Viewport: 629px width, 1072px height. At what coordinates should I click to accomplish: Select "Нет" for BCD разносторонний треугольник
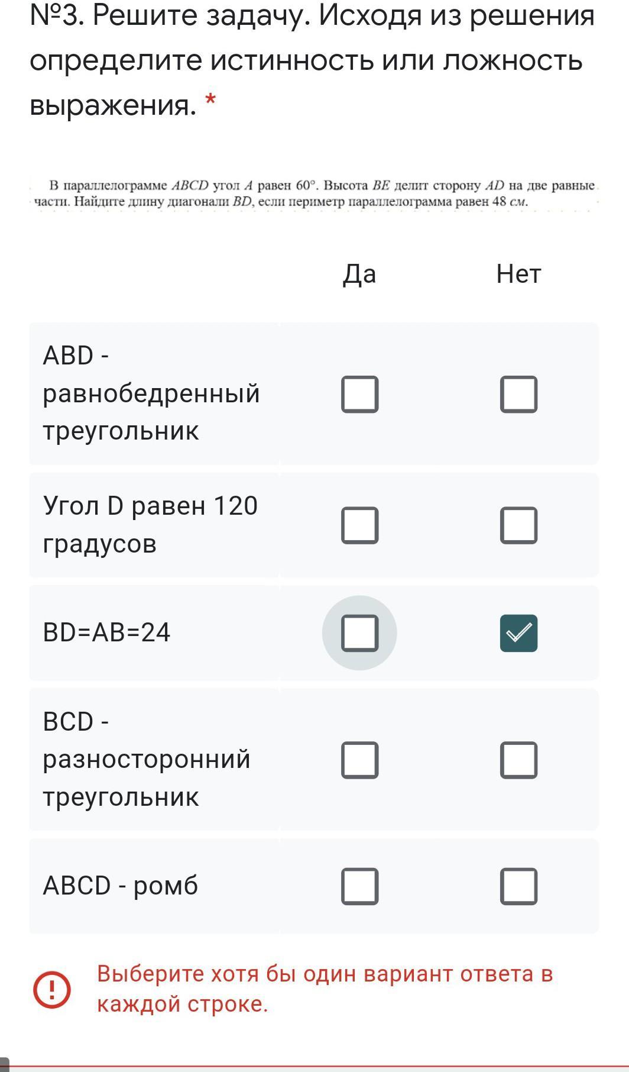click(518, 760)
